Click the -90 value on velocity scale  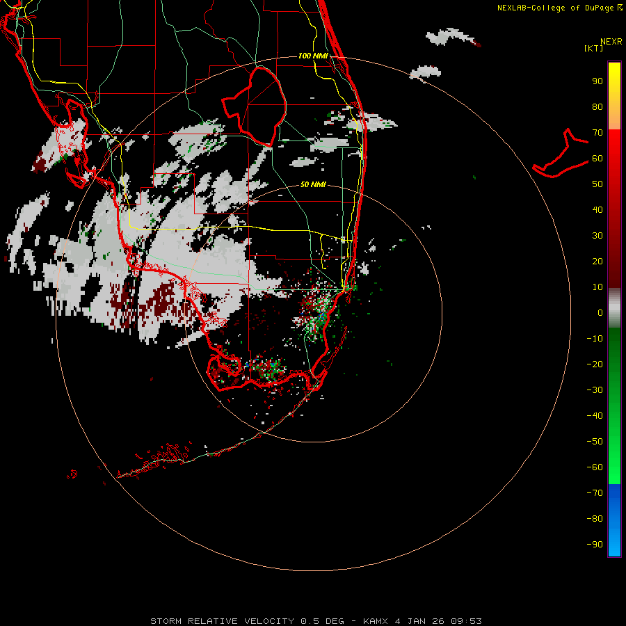[595, 545]
